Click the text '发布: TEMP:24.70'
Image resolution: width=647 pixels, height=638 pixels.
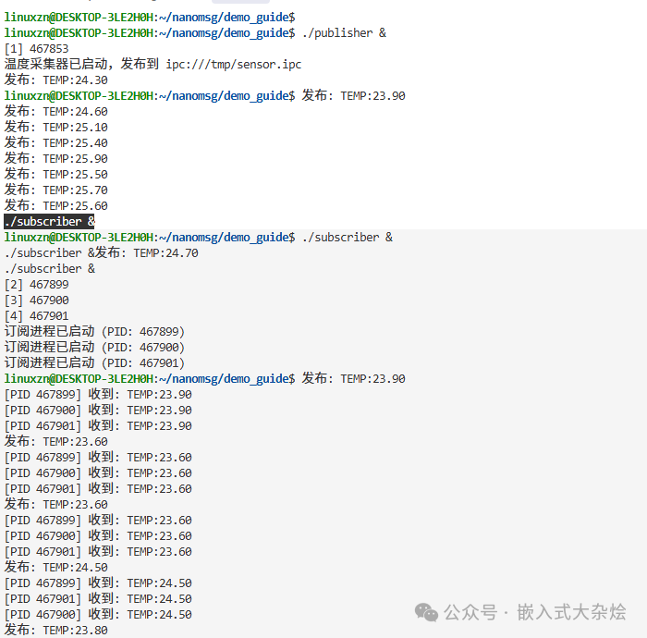[x=147, y=253]
